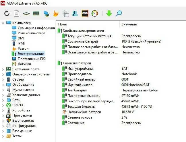Launch the system stability test flame icon

coord(56,14)
